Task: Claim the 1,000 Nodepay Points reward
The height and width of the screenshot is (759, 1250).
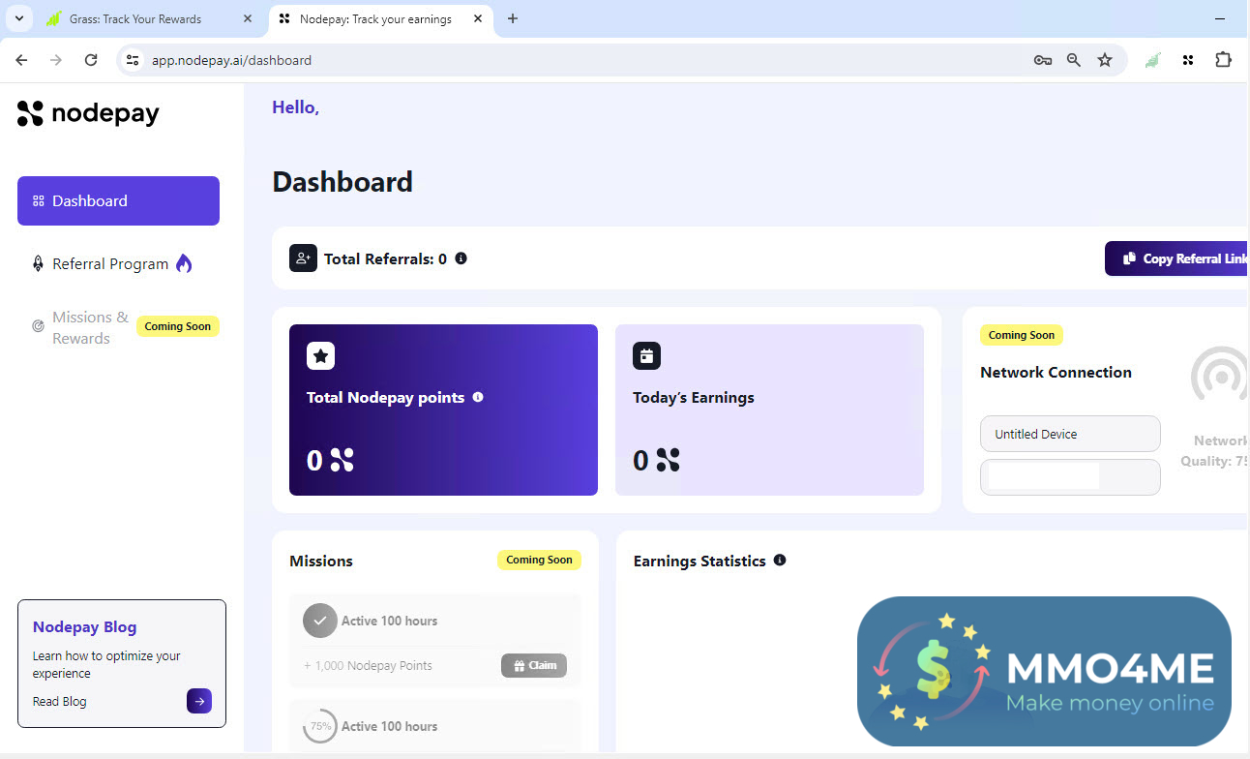Action: (534, 665)
